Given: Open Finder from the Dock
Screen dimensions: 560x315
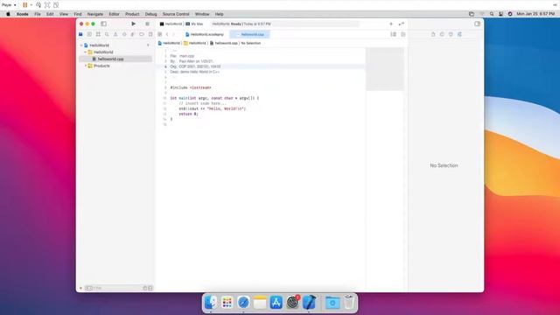Looking at the screenshot, I should coord(211,303).
